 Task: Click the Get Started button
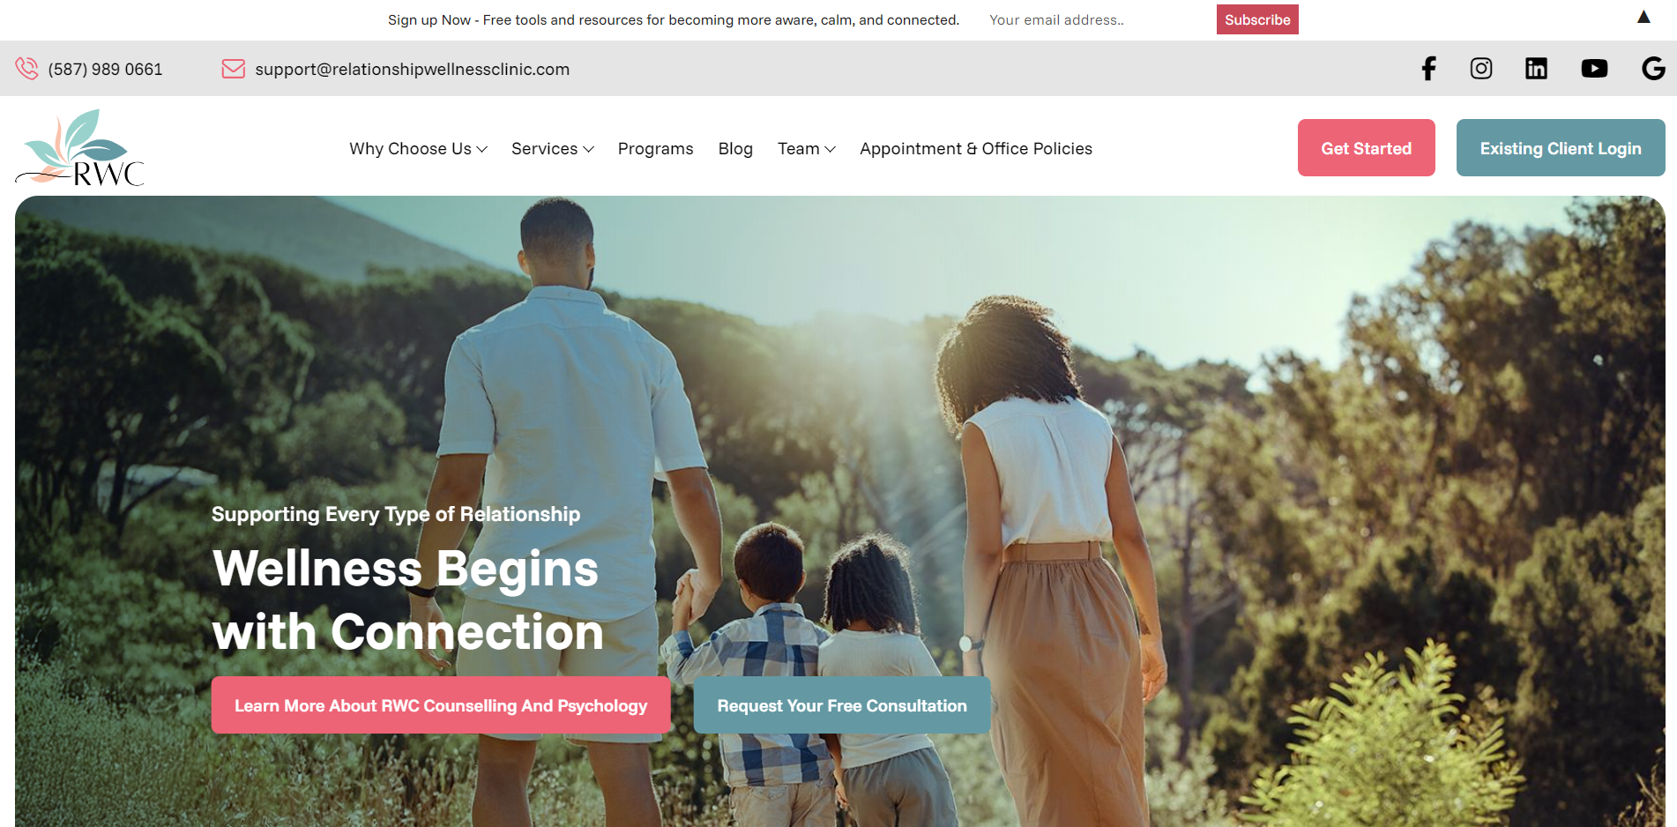coord(1366,148)
